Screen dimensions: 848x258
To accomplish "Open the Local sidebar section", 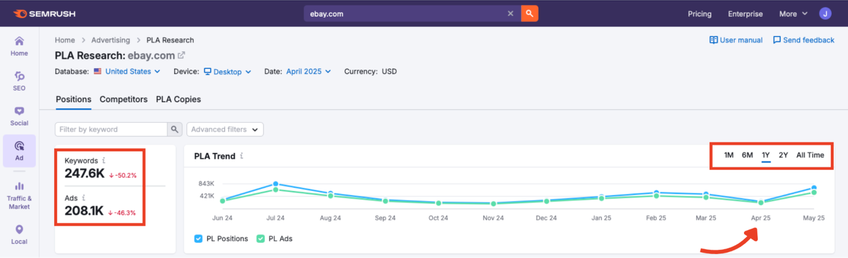I will [x=19, y=234].
